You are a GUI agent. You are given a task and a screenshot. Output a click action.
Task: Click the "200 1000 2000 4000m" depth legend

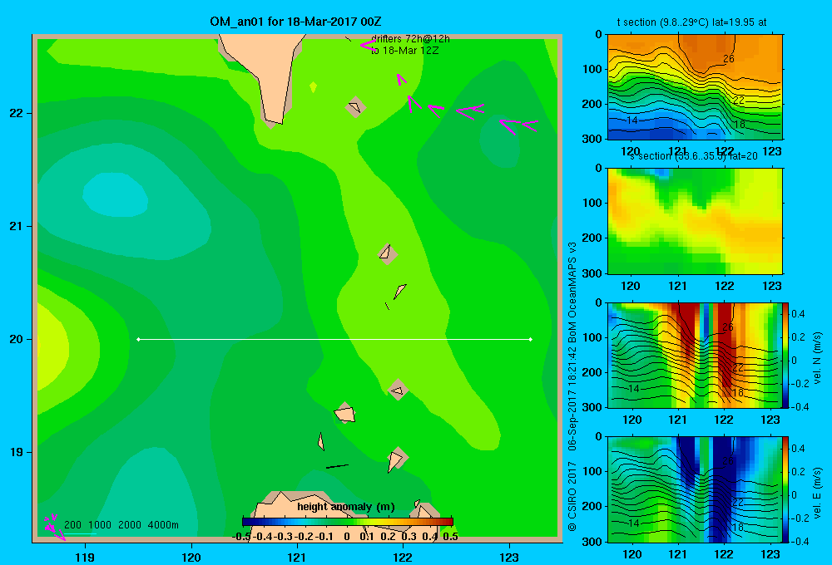pyautogui.click(x=121, y=525)
